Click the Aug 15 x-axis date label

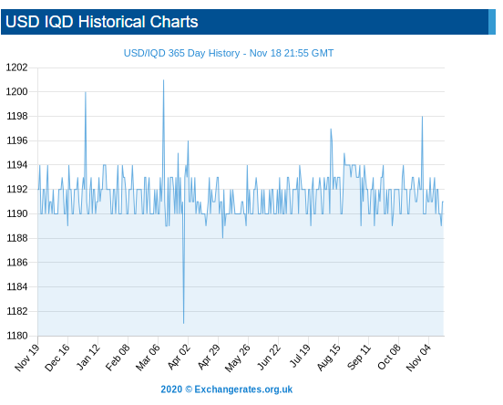coord(328,358)
